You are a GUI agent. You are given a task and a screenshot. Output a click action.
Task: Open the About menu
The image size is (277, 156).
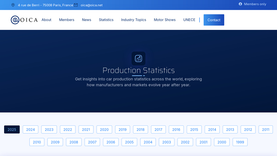click(x=46, y=20)
